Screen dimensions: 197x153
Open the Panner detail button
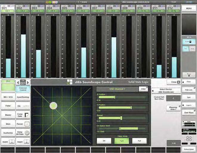tap(23, 124)
